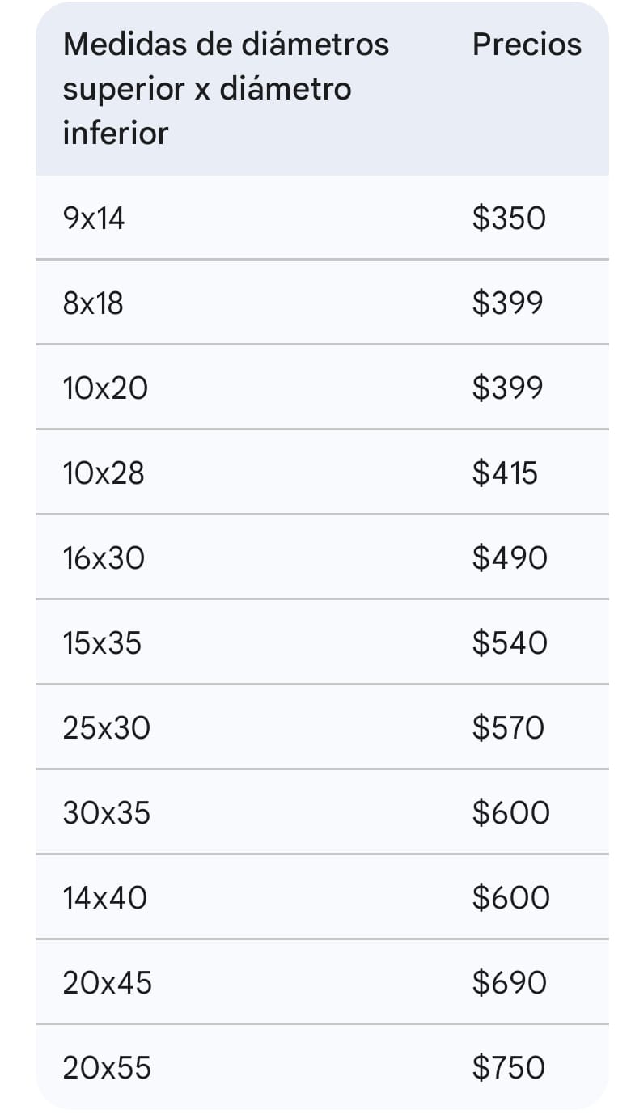Viewport: 631px width, 1119px height.
Task: Click the $540 price cell
Action: [510, 643]
